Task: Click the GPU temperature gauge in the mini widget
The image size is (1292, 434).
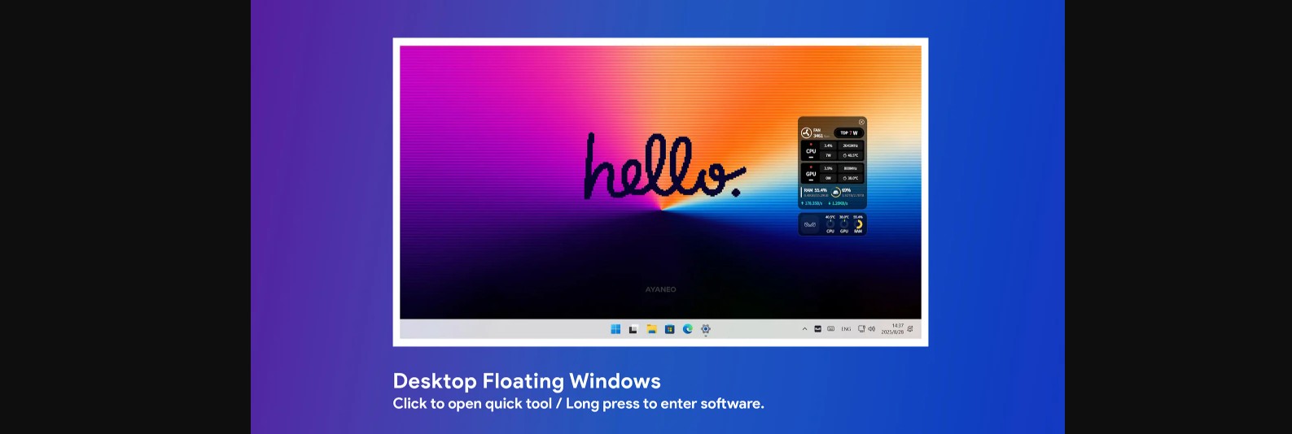Action: pos(844,224)
